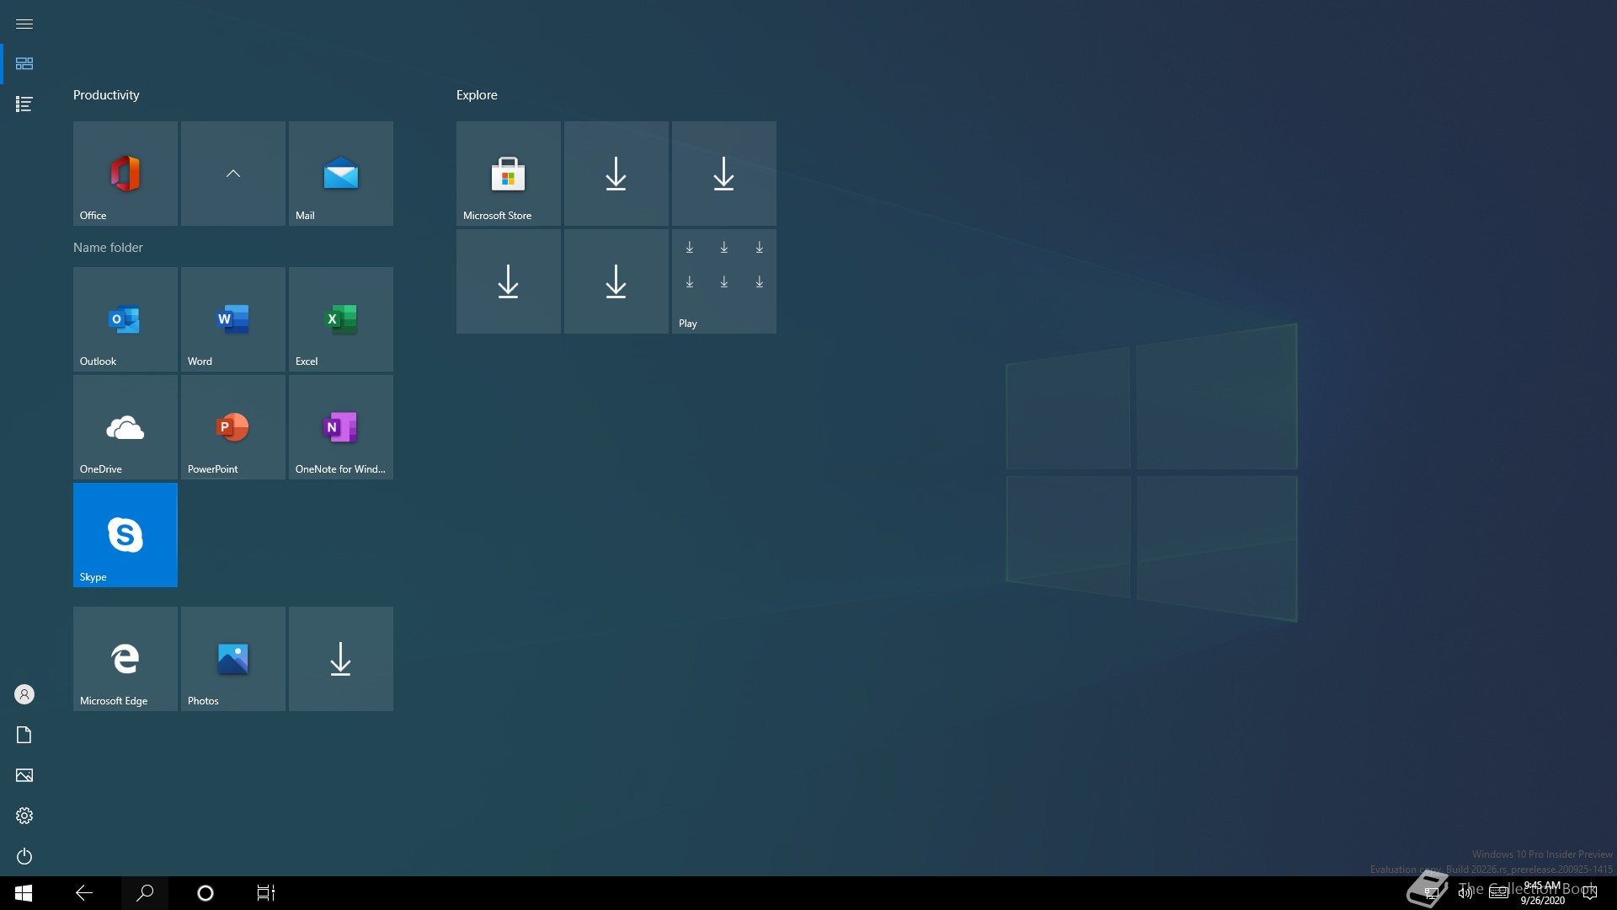Open taskbar Search magnifier
Viewport: 1617px width, 910px height.
tap(145, 893)
